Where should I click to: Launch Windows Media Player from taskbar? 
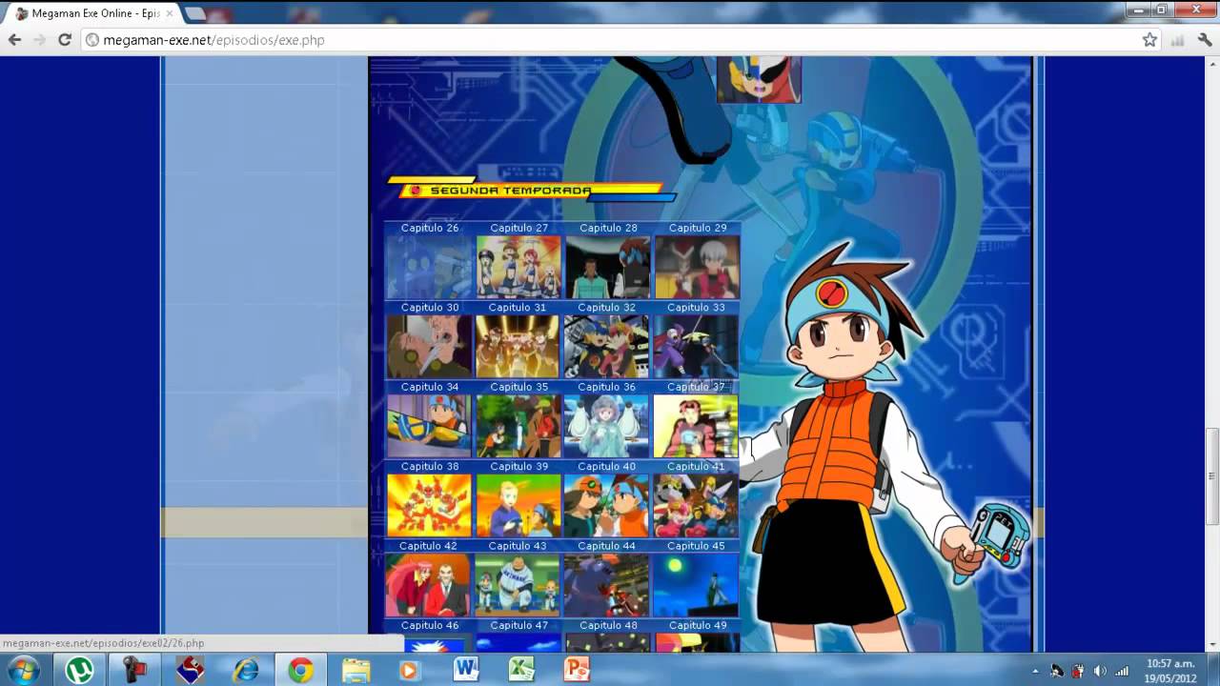410,670
